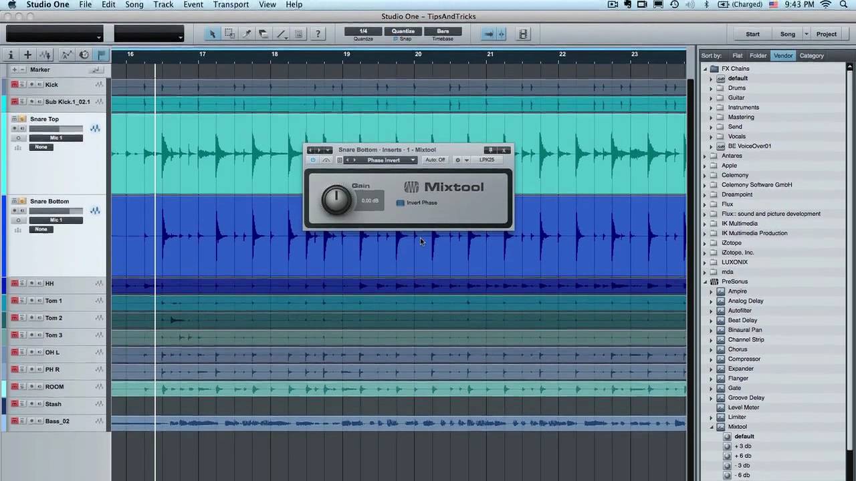Click the Auto: Off automation button
Image resolution: width=856 pixels, height=481 pixels.
435,160
